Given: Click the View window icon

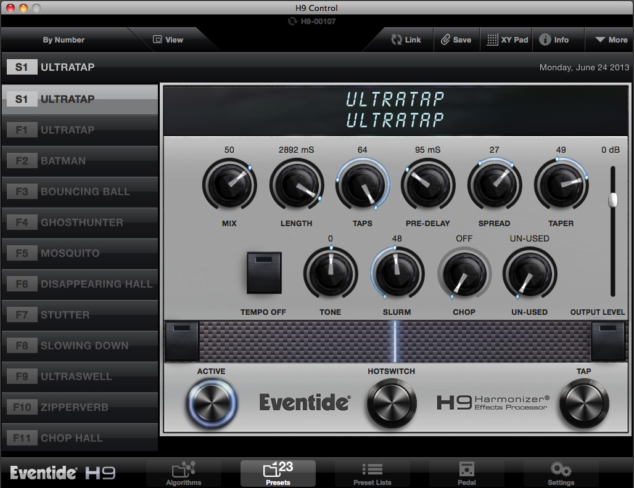Looking at the screenshot, I should click(x=157, y=39).
